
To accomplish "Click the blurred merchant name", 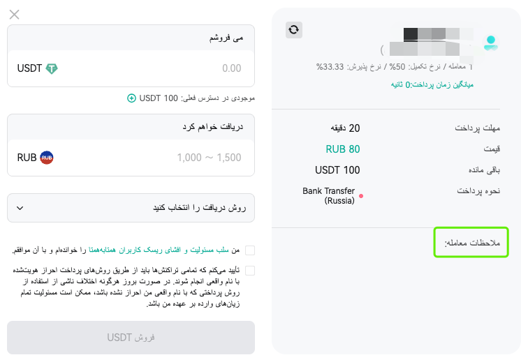I will pos(431,42).
